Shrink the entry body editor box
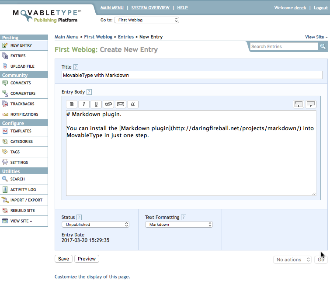 pyautogui.click(x=311, y=104)
